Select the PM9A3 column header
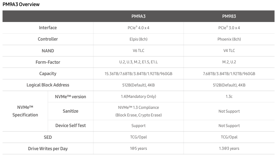This screenshot has width=277, height=157. click(138, 16)
